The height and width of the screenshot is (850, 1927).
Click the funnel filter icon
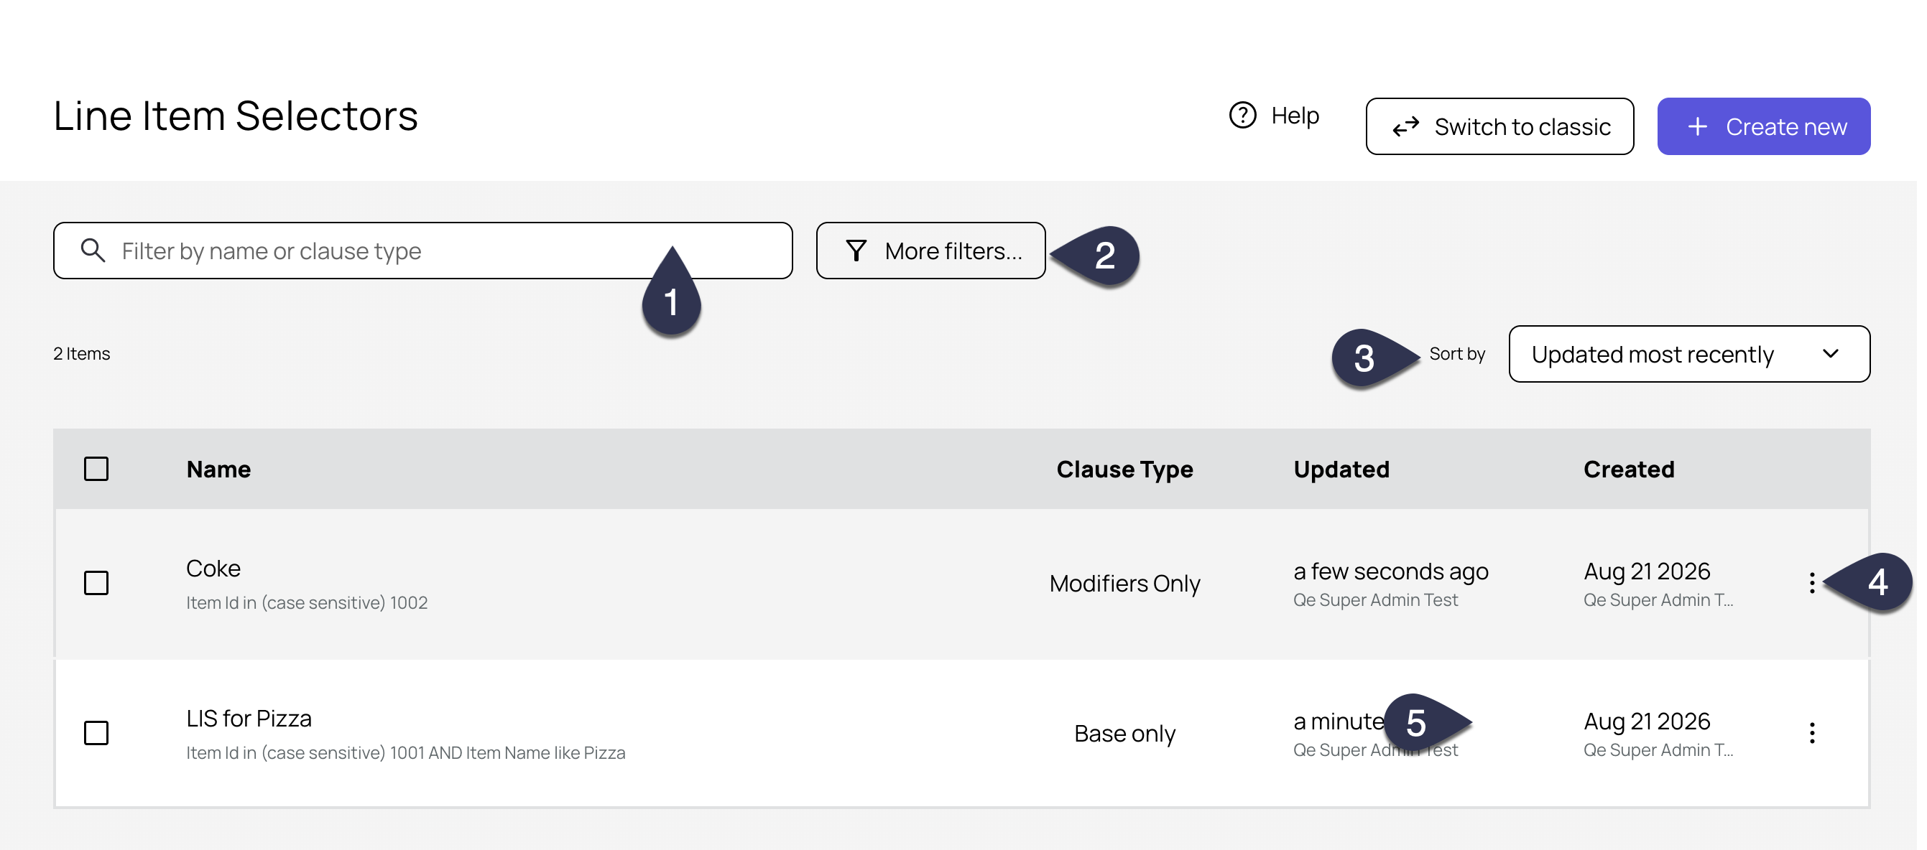(x=856, y=251)
